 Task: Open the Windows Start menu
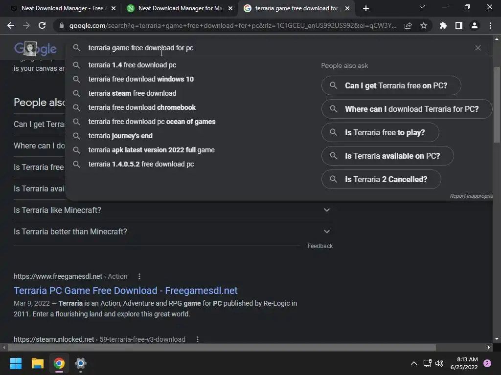coord(16,363)
